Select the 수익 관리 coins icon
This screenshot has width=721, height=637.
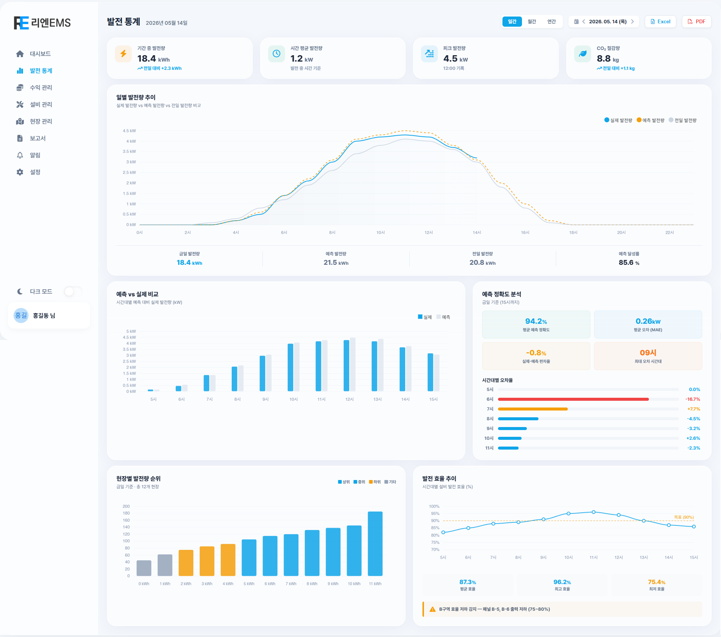coord(20,88)
